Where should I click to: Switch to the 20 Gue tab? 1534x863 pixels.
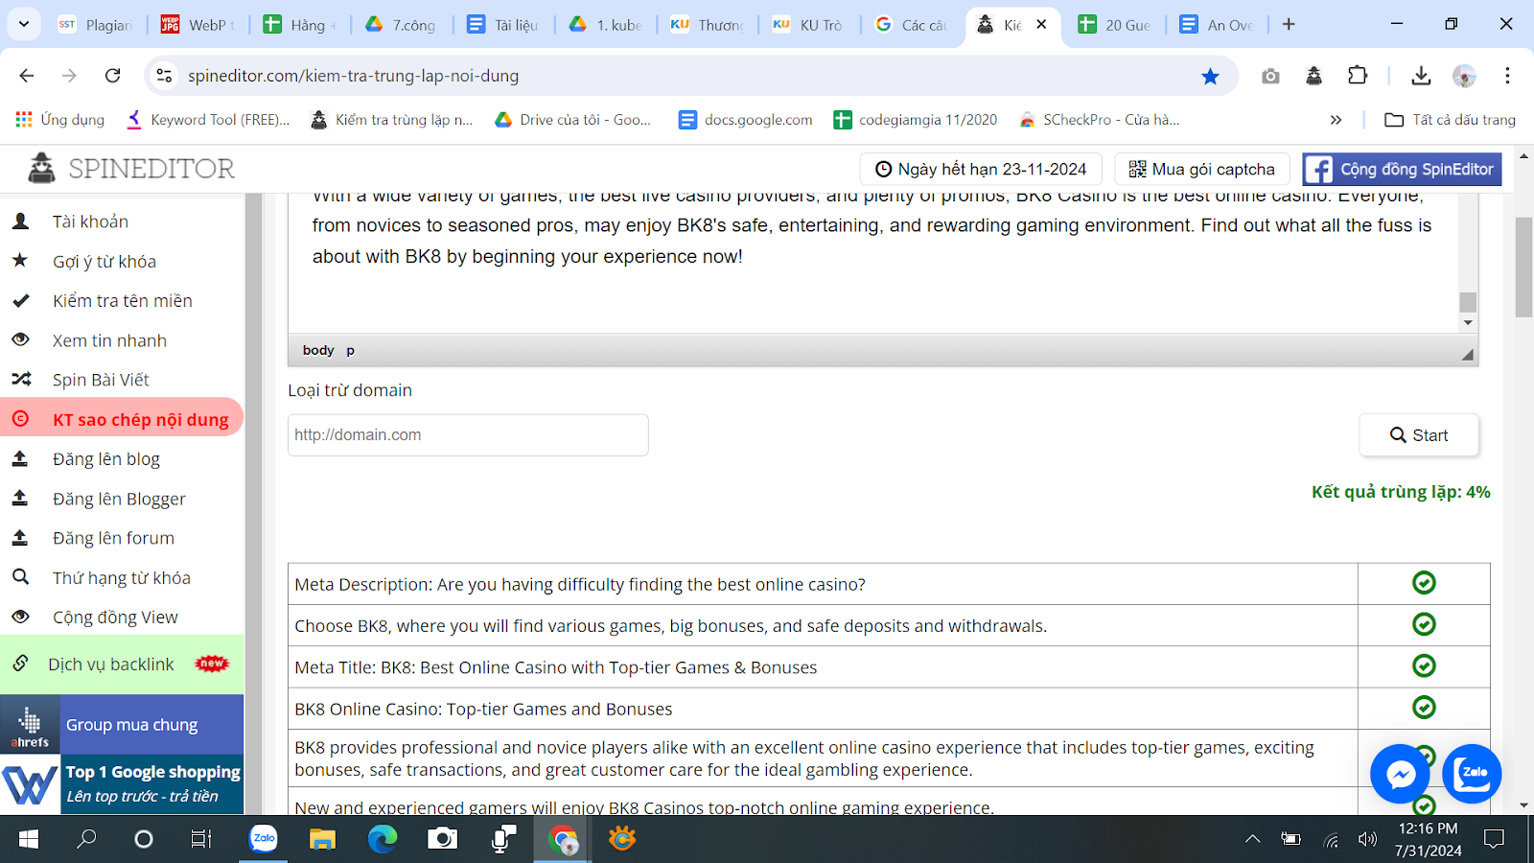tap(1116, 25)
